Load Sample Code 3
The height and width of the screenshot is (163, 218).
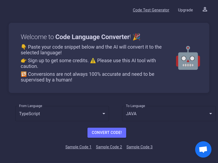139,147
